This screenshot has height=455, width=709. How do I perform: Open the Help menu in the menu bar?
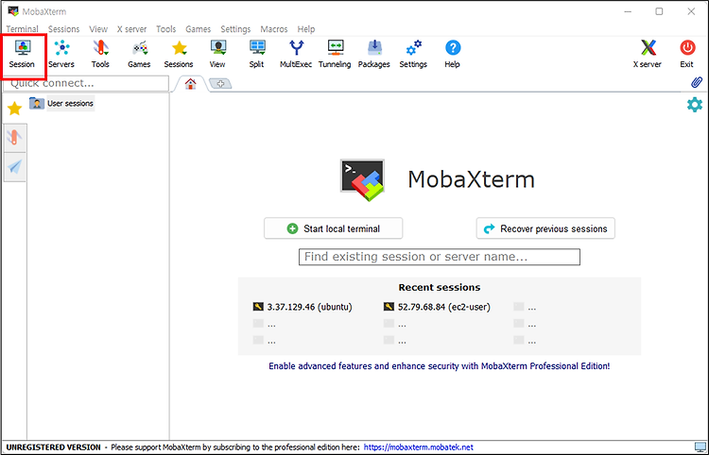[306, 29]
